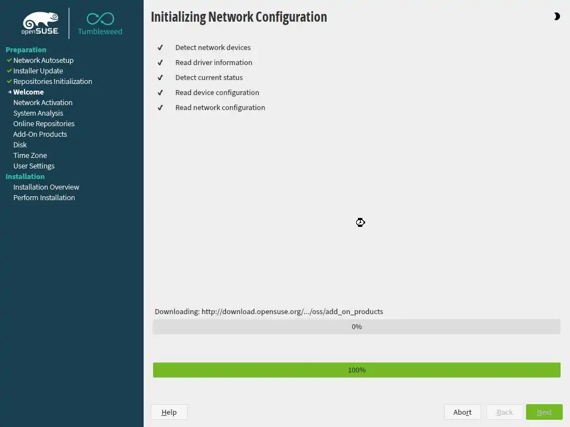Click the checkmark beside Read network configuration
Image resolution: width=570 pixels, height=427 pixels.
click(160, 107)
